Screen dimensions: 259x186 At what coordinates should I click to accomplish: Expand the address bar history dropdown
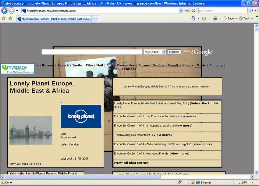(x=181, y=11)
